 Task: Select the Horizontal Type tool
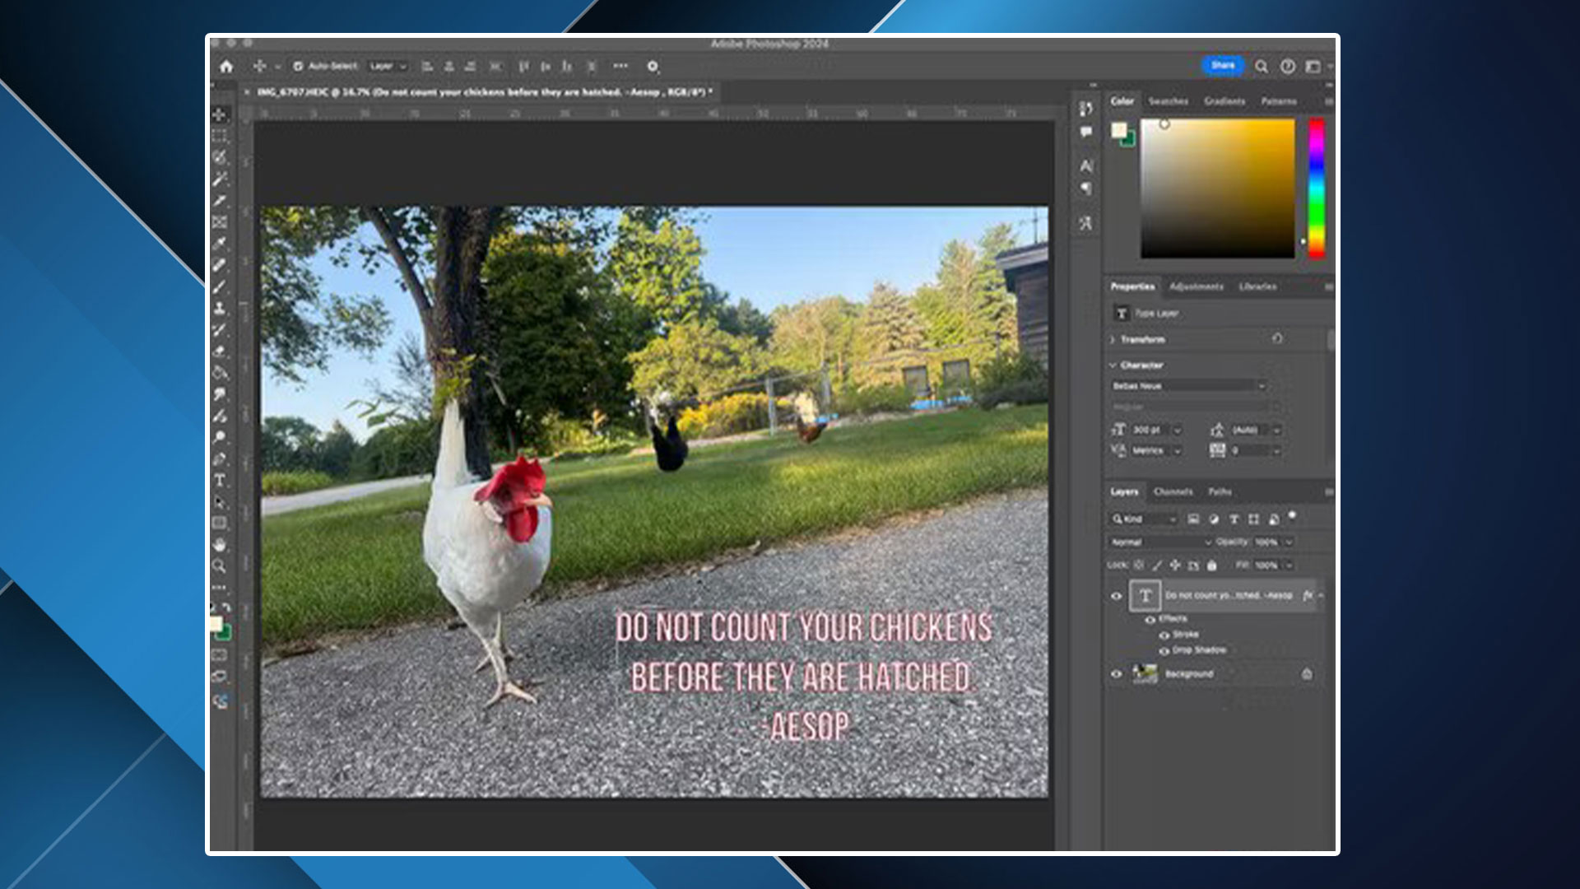pyautogui.click(x=219, y=481)
